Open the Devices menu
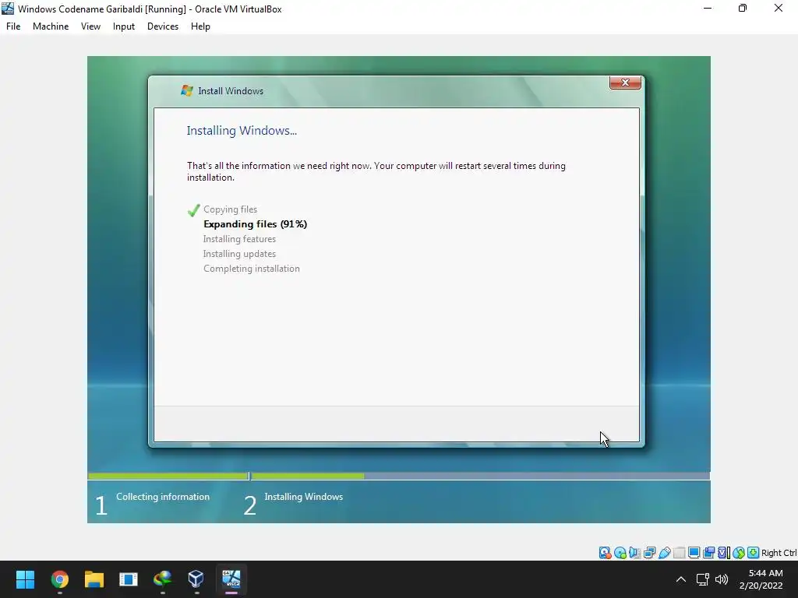The width and height of the screenshot is (798, 598). [163, 26]
